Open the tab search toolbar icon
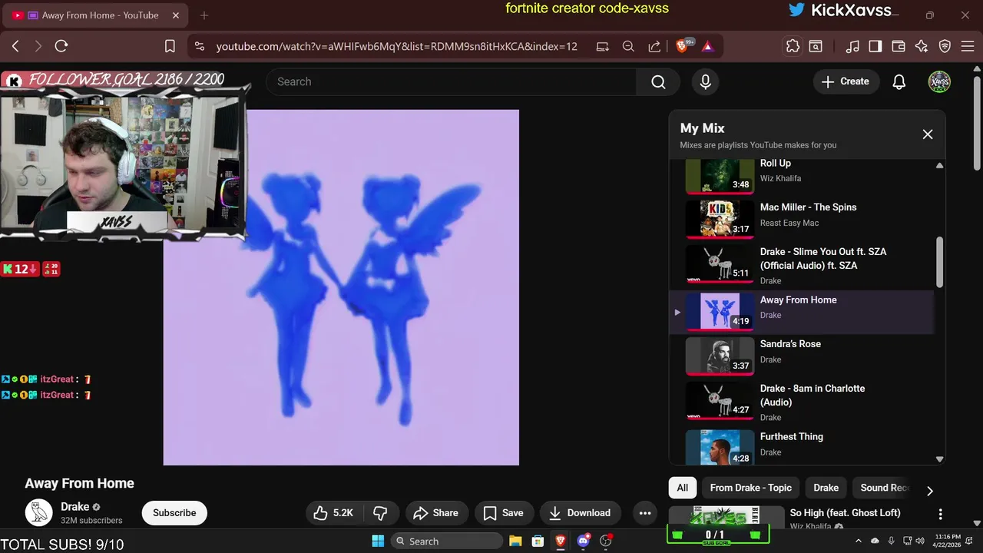Viewport: 983px width, 553px height. click(816, 46)
